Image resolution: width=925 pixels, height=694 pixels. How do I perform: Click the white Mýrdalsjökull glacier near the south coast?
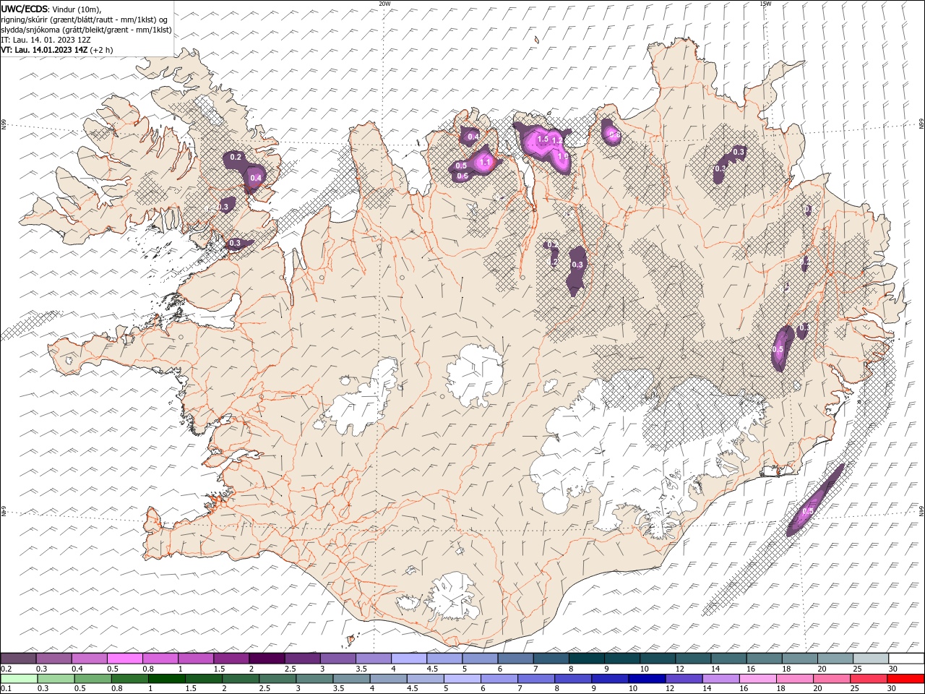(x=453, y=597)
